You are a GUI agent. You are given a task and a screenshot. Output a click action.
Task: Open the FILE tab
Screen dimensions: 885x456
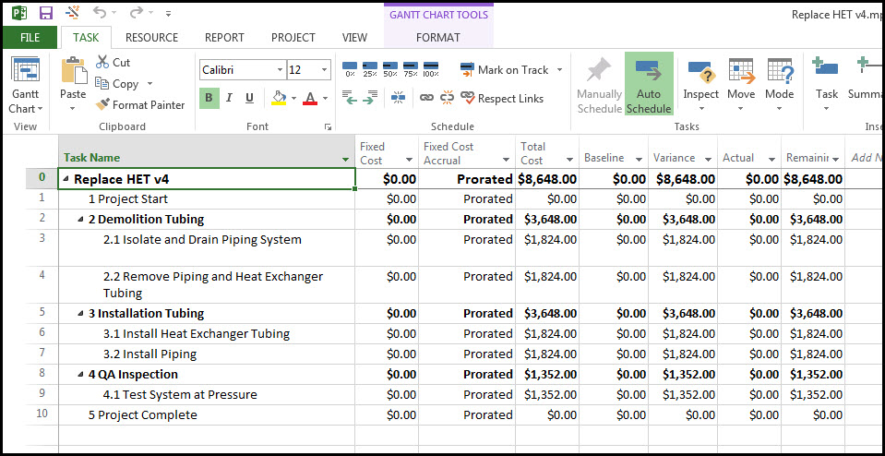[x=30, y=38]
